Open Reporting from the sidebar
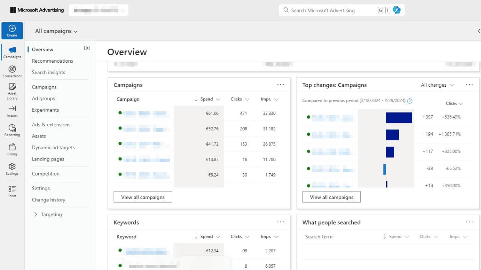Viewport: 481px width, 270px height. pyautogui.click(x=12, y=130)
